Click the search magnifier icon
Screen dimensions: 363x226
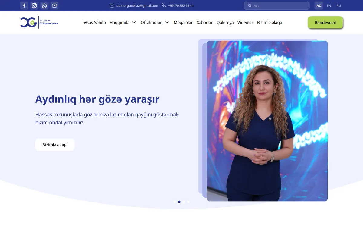click(250, 5)
